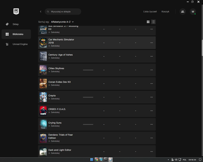Screen dimensions: 203x162
Task: Open the Sklep store section
Action: (x=16, y=24)
